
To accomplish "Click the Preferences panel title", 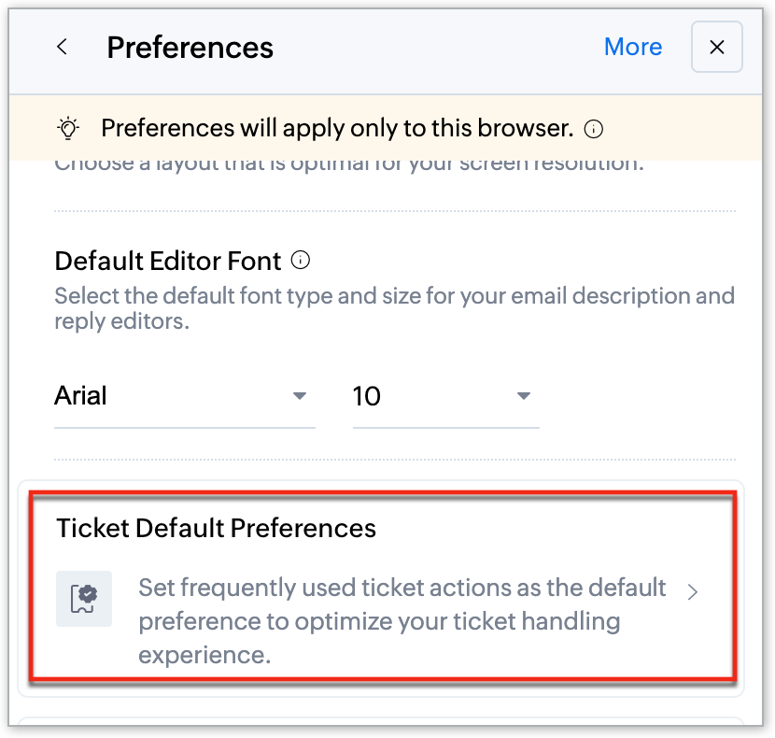I will 190,47.
